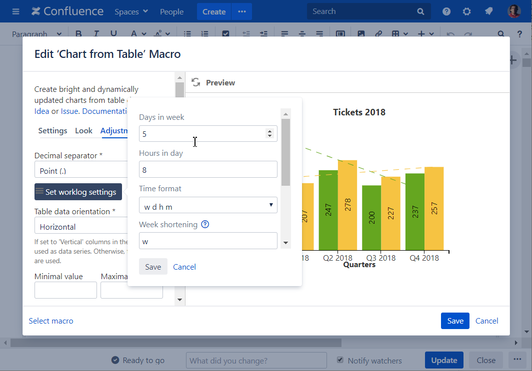Click the hamburger menu icon at top left
The height and width of the screenshot is (371, 532).
click(x=15, y=11)
